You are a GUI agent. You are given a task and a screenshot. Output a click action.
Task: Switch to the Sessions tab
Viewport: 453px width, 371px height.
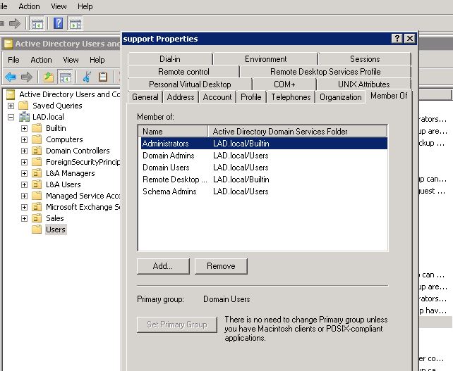pyautogui.click(x=365, y=59)
